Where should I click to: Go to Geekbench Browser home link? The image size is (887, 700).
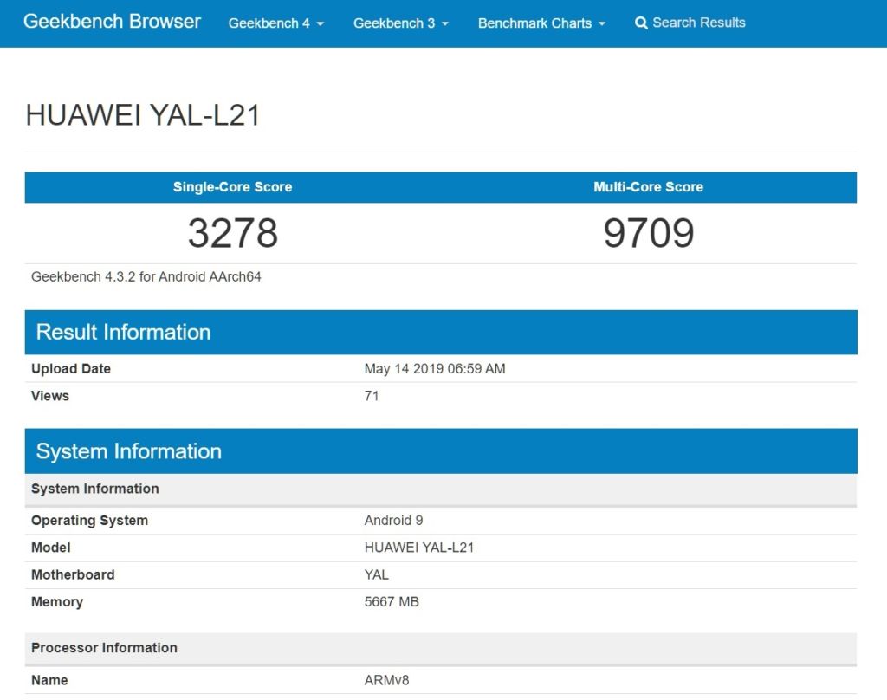(x=112, y=22)
